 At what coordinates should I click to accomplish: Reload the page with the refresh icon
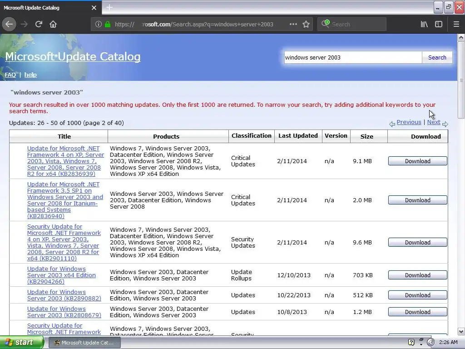pos(39,24)
